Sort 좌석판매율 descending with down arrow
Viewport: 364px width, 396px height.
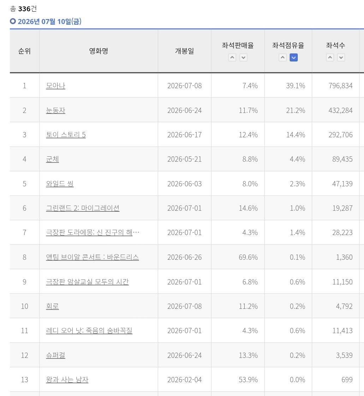(243, 58)
